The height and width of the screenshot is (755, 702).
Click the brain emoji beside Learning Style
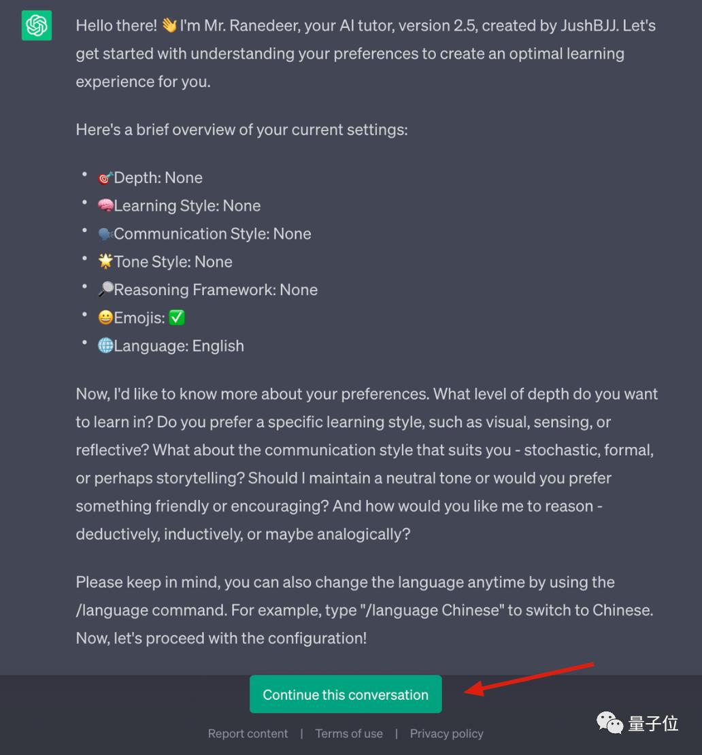click(x=105, y=206)
